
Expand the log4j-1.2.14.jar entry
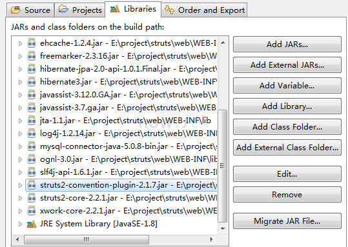click(20, 133)
